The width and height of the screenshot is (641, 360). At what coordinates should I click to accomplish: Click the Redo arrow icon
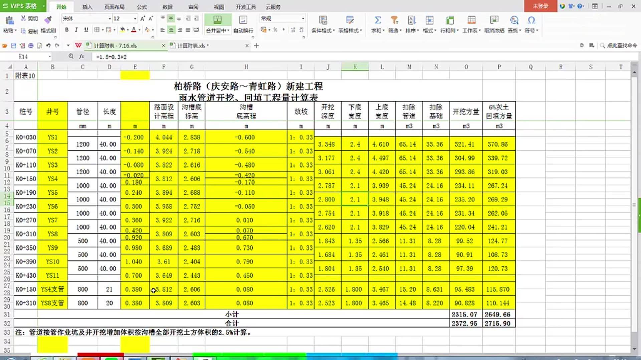click(x=57, y=46)
